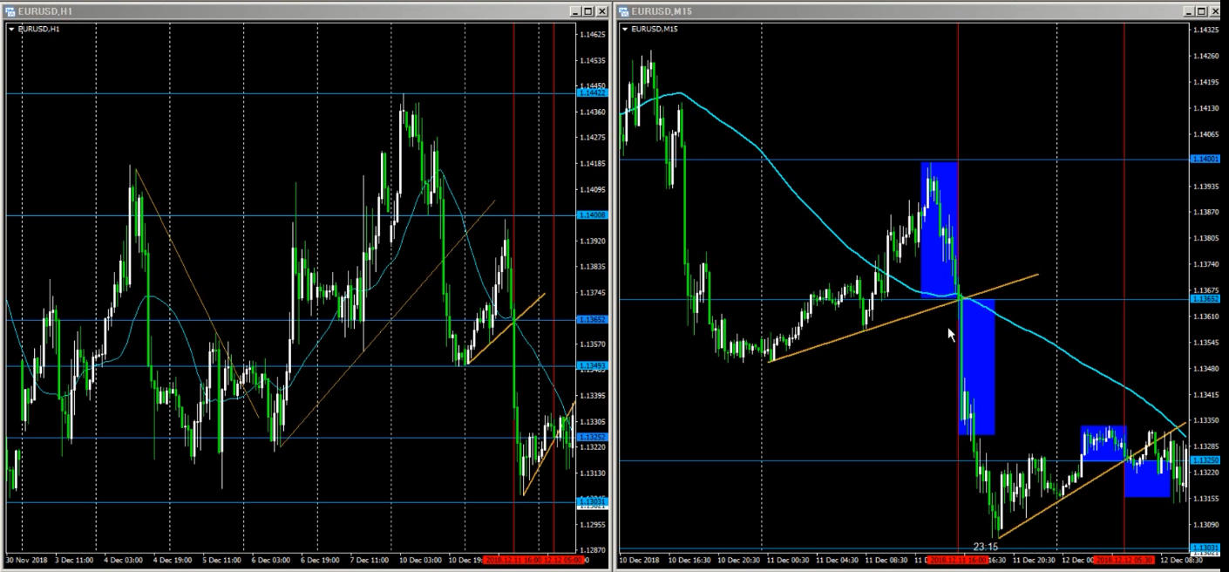This screenshot has width=1229, height=572.
Task: Activate the EURUSD,H1 window by its title text
Action: [46, 11]
